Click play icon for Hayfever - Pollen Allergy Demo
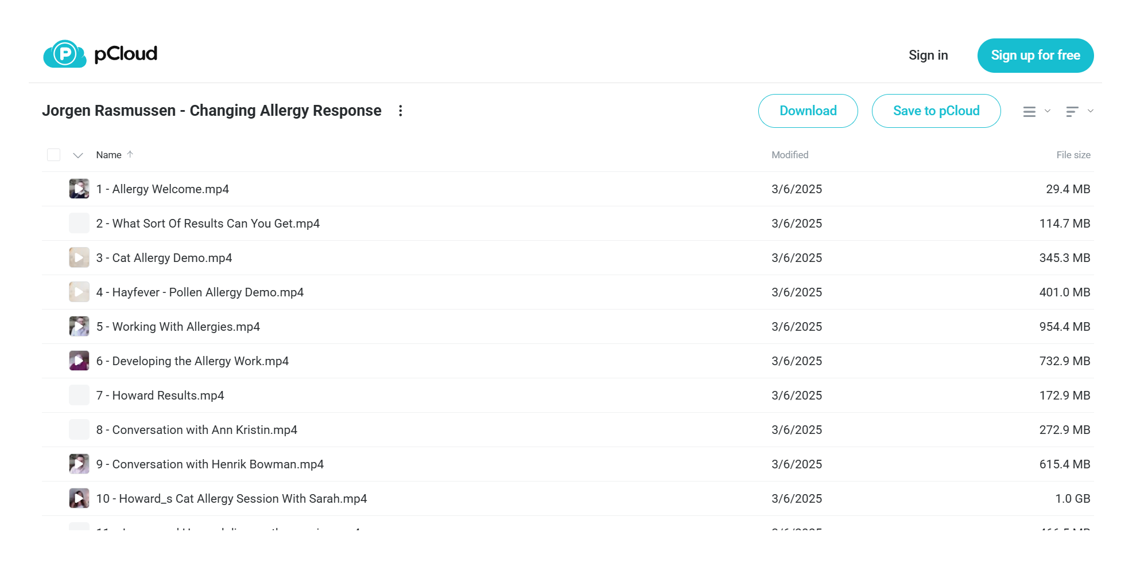The height and width of the screenshot is (587, 1148). click(79, 292)
